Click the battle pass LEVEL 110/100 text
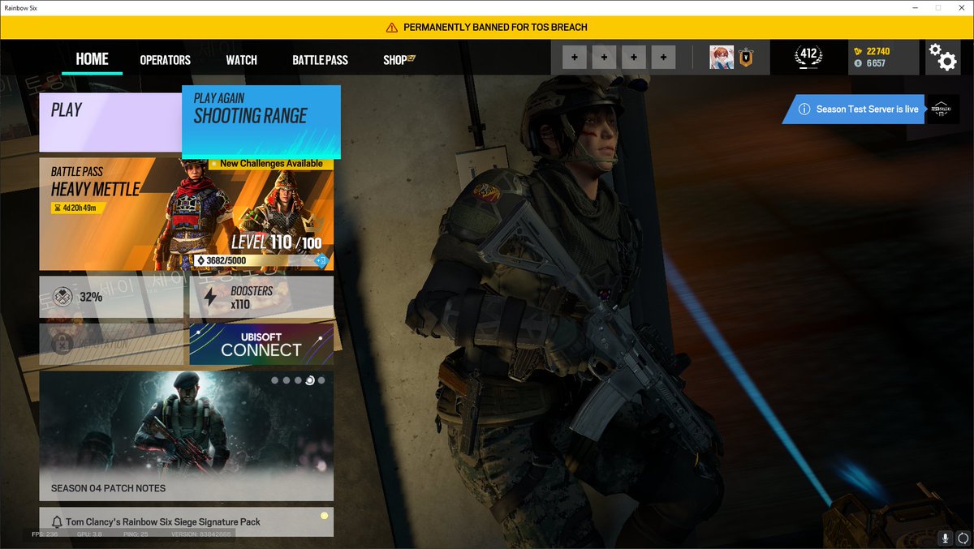The height and width of the screenshot is (549, 974). click(276, 242)
